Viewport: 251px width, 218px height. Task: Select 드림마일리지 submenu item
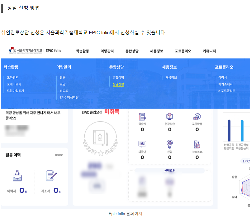16,91
